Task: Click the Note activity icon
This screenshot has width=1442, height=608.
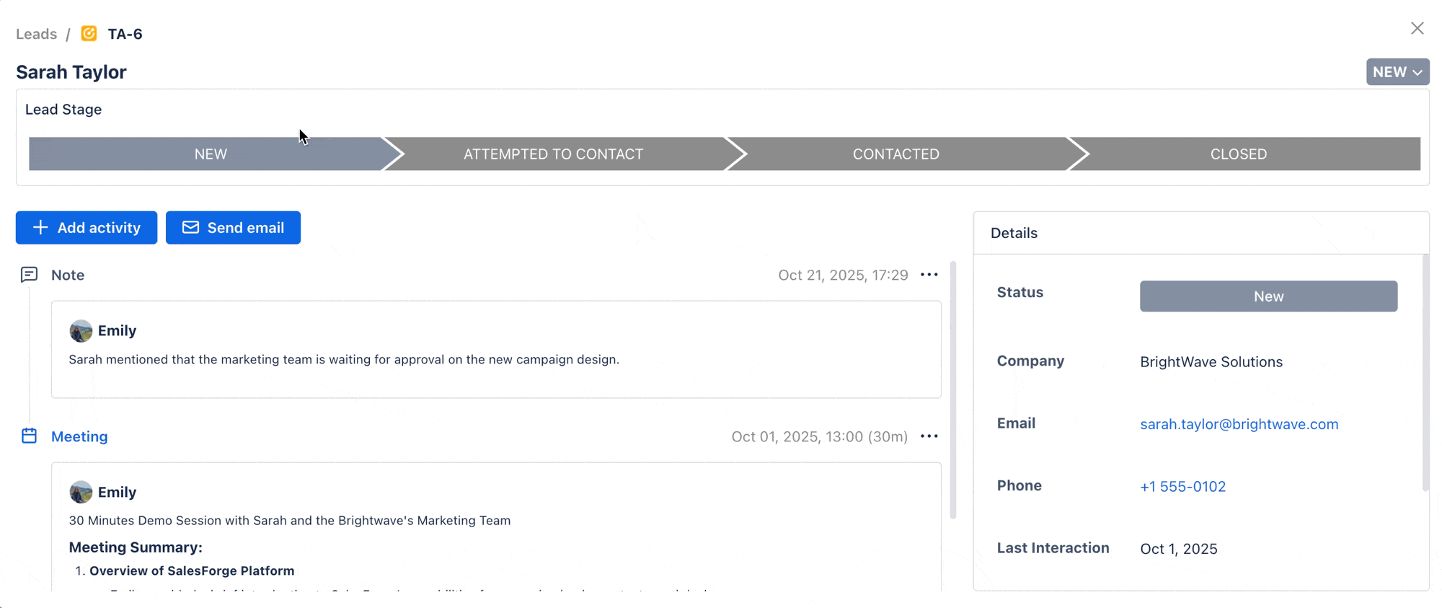Action: [29, 275]
